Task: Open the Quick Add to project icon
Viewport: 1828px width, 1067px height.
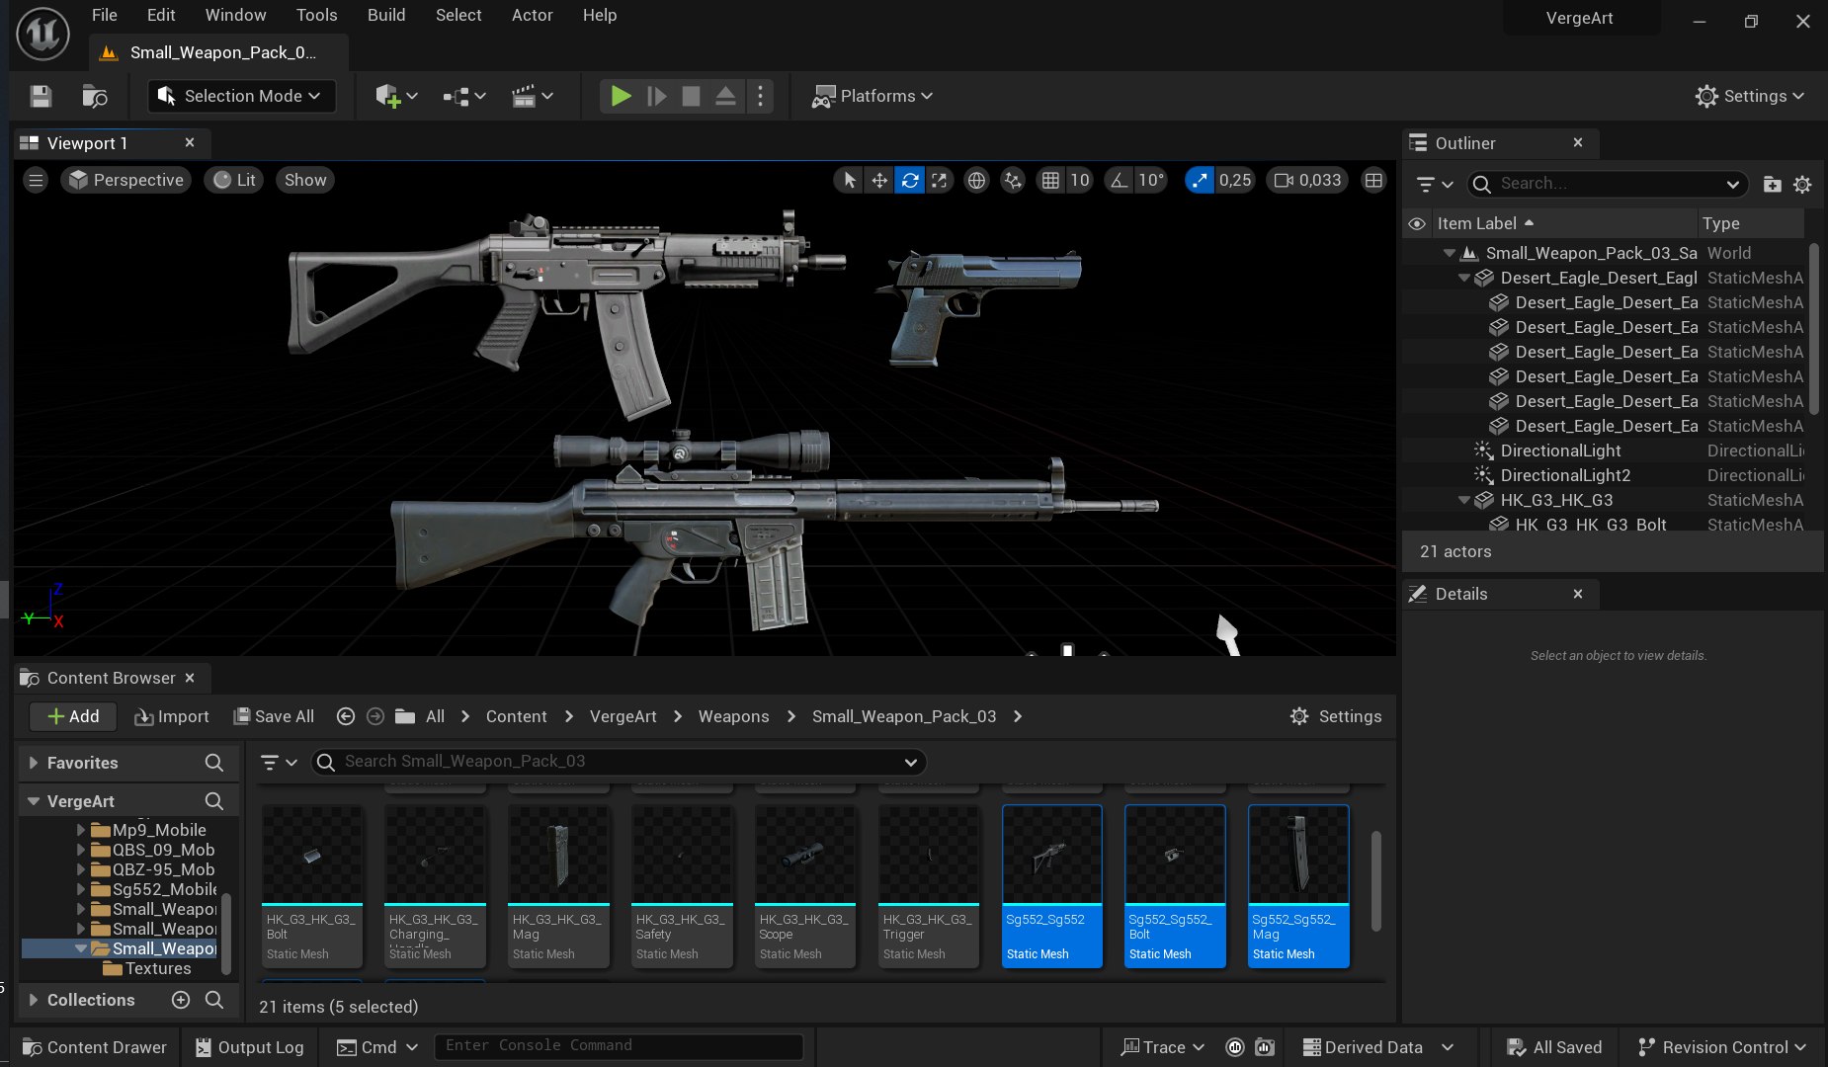Action: coord(396,96)
